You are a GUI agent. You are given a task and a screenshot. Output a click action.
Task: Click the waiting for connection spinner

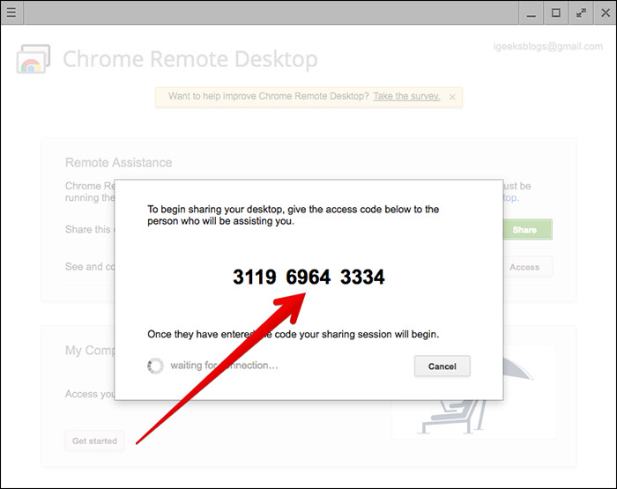pyautogui.click(x=155, y=366)
